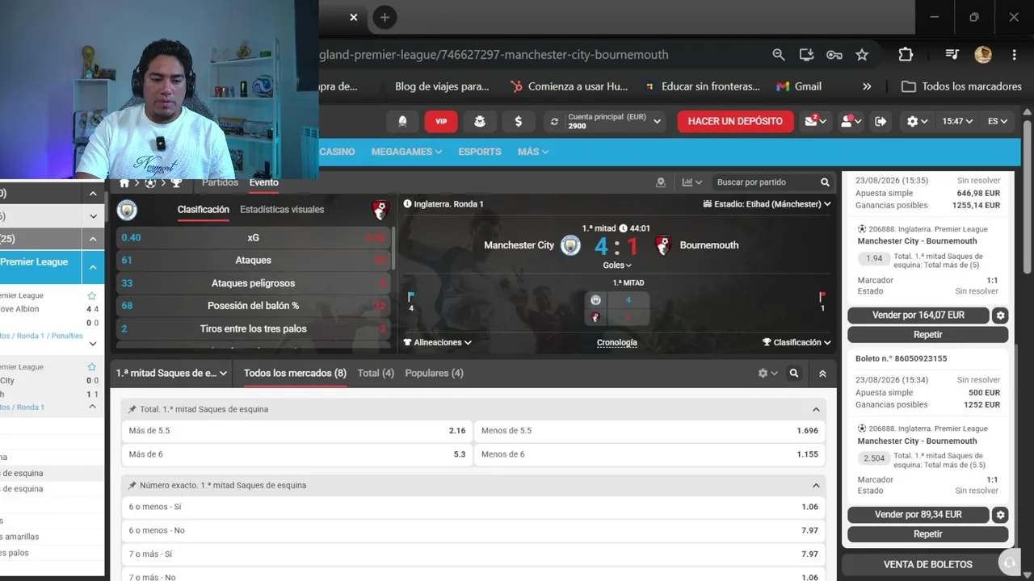Expand the Clasificación dropdown with trophy icon

point(797,342)
